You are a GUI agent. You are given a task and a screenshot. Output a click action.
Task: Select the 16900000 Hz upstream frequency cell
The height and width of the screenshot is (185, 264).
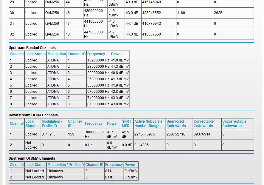[x=98, y=60]
